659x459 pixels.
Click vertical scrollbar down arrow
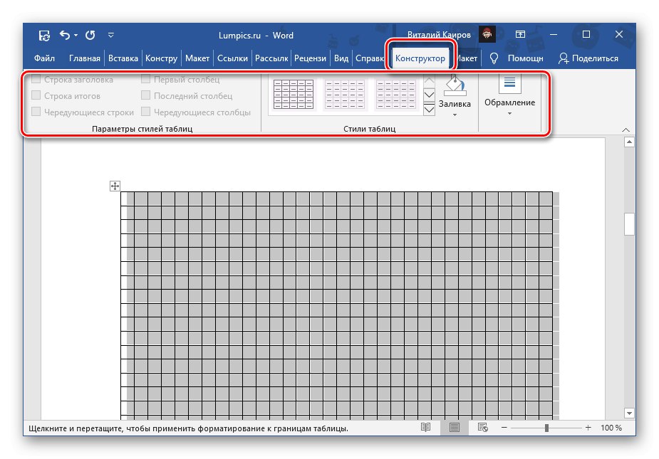629,413
